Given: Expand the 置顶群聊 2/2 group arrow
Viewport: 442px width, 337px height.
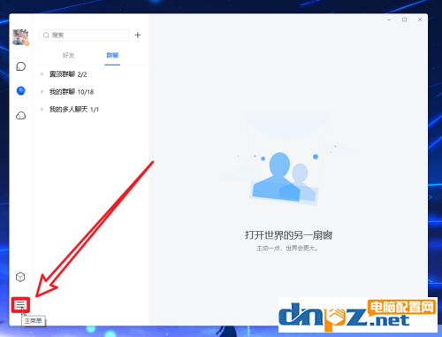Looking at the screenshot, I should (42, 74).
